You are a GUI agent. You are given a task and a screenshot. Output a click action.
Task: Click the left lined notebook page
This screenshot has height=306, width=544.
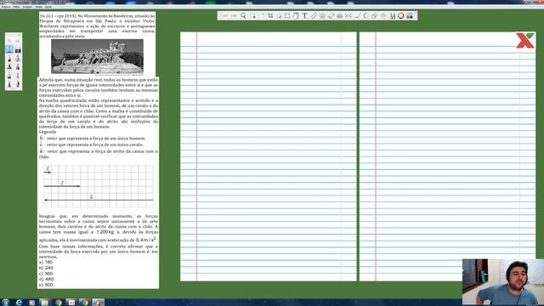[269, 156]
